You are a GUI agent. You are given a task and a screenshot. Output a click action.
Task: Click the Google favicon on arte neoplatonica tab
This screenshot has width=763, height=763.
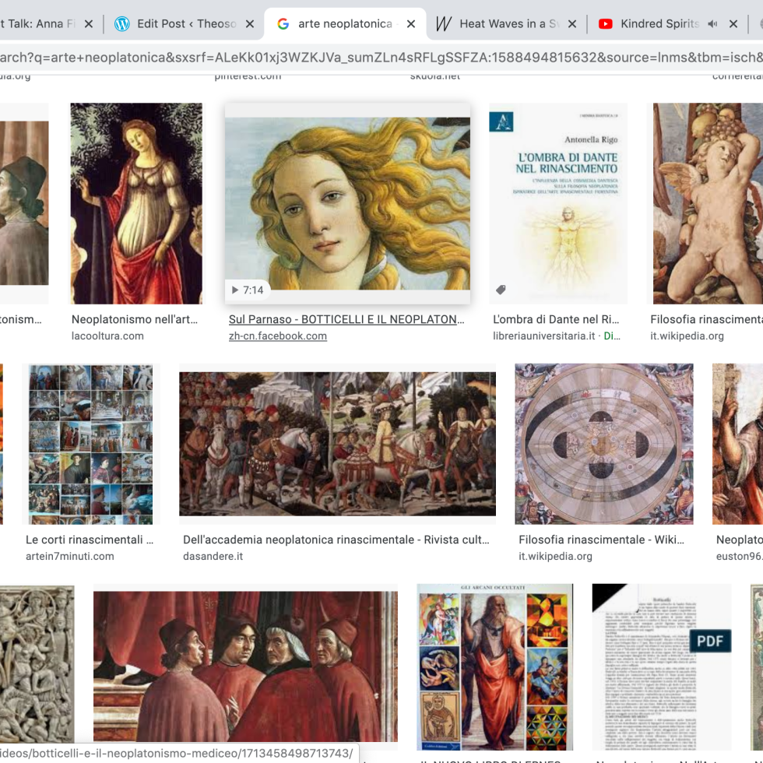click(283, 24)
